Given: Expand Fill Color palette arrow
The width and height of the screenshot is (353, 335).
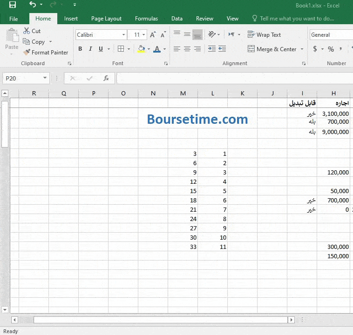Looking at the screenshot, I should 149,49.
